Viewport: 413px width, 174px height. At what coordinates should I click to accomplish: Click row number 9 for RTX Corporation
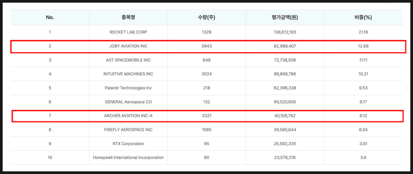coord(50,144)
